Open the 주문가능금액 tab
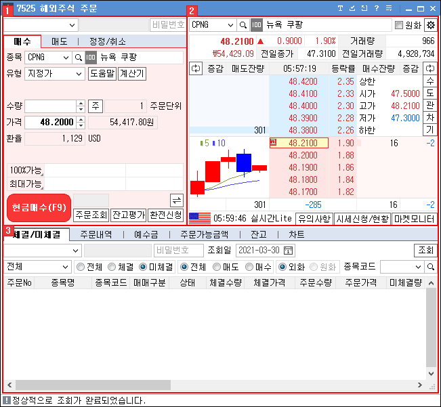The height and width of the screenshot is (407, 441). point(204,234)
